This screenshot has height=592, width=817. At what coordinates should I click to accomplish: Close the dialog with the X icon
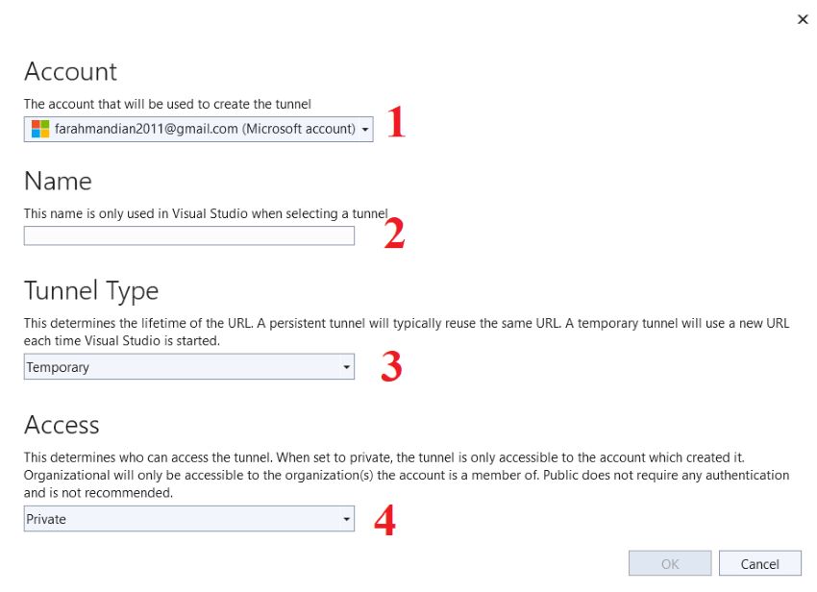click(803, 20)
